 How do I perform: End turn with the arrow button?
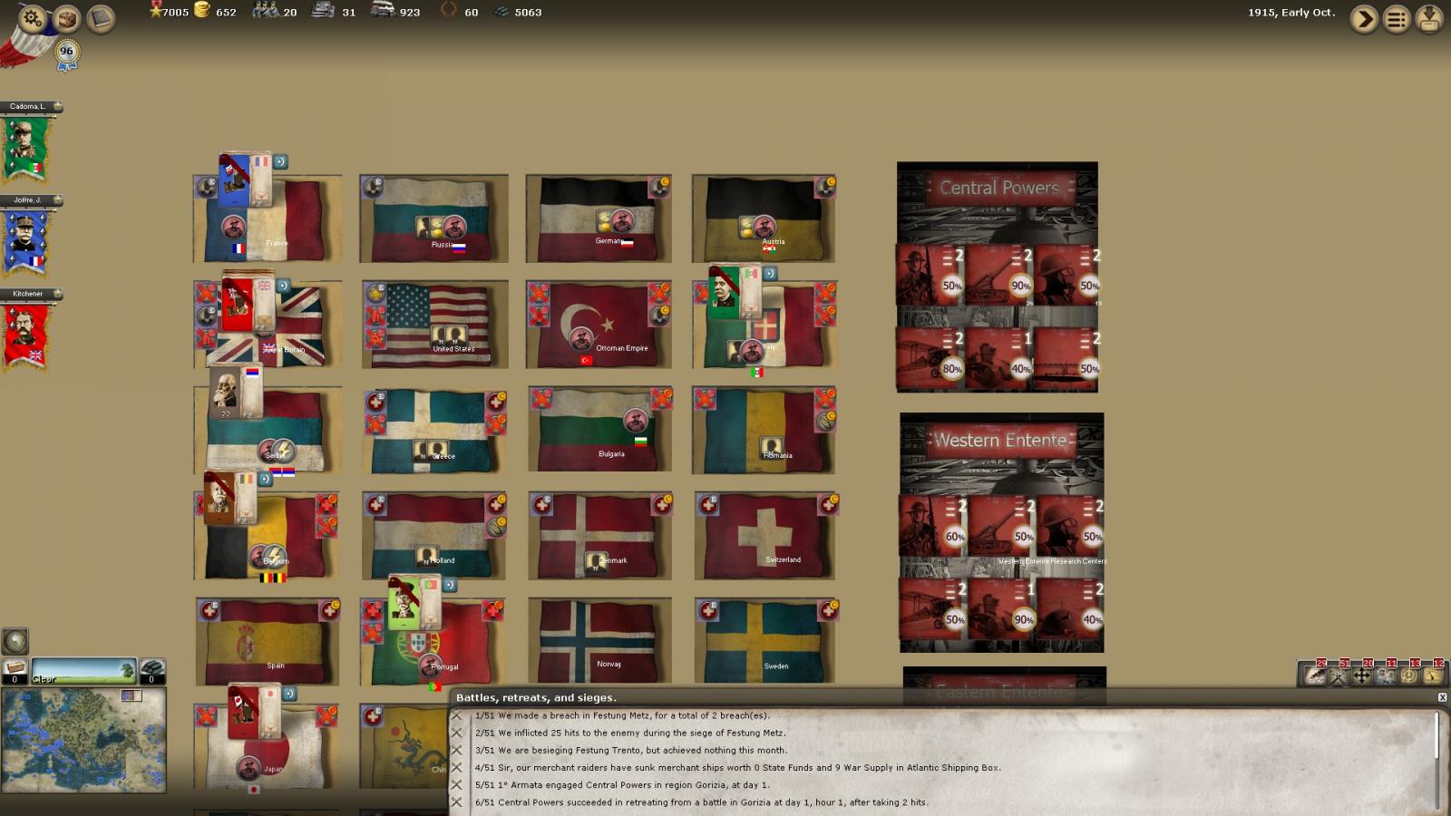click(x=1364, y=19)
